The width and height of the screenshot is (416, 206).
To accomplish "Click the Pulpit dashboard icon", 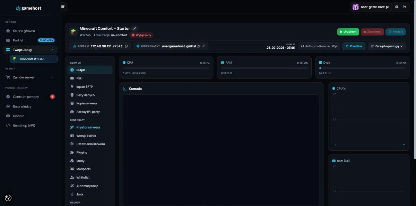I will [72, 70].
